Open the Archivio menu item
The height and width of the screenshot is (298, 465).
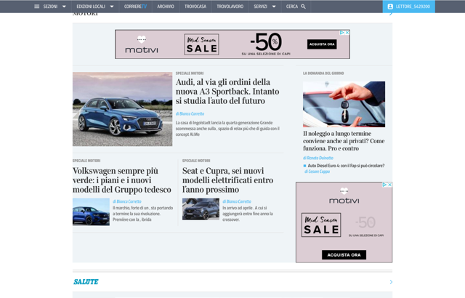[166, 7]
